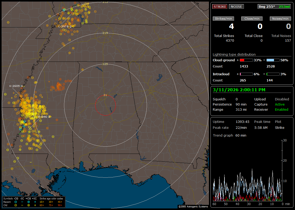Screen dimensions: 295x210
Task: Click the red STRIKE indicator button
Action: [x=220, y=7]
